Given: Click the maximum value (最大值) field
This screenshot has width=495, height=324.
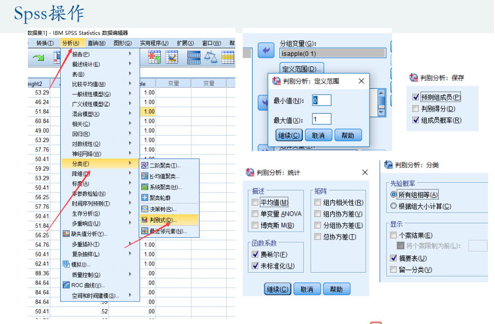Looking at the screenshot, I should coord(322,119).
